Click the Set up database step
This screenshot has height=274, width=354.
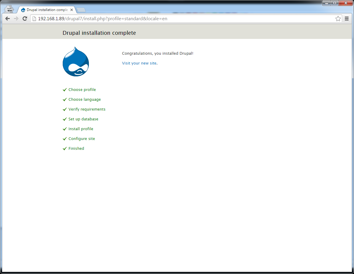pyautogui.click(x=83, y=119)
